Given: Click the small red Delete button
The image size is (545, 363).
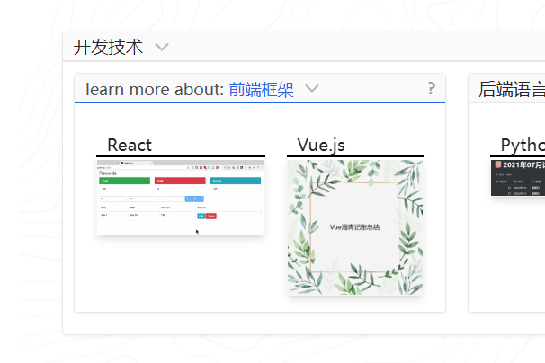Looking at the screenshot, I should click(x=211, y=216).
